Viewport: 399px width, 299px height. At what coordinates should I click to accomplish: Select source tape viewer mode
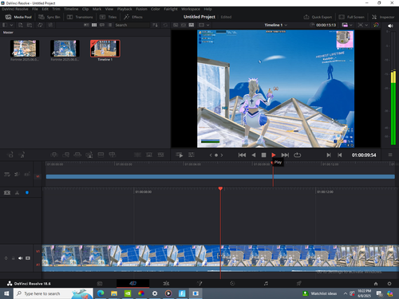184,25
